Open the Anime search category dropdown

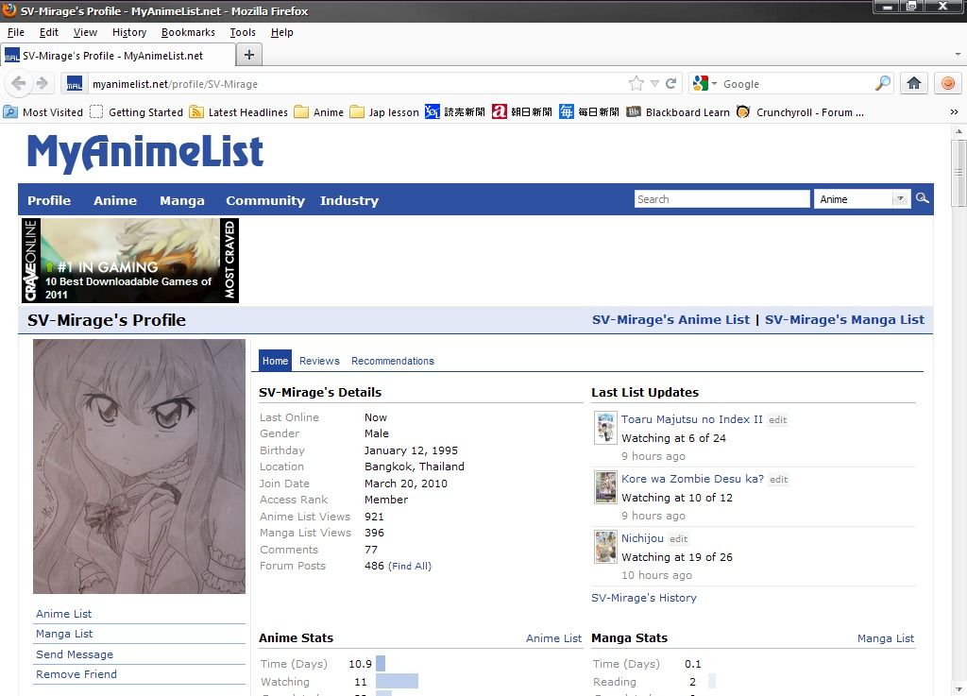[x=900, y=199]
